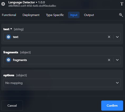Click the text value in text field

[16, 37]
